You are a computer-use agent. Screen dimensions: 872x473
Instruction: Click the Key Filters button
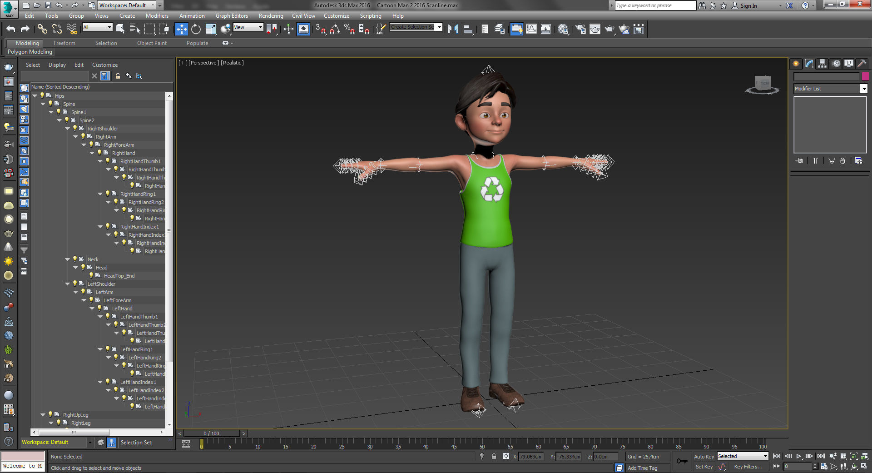748,467
